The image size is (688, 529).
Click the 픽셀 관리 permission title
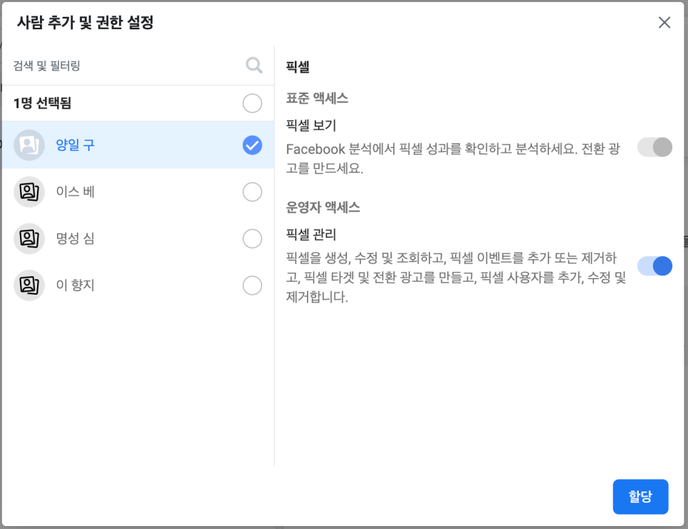[311, 235]
